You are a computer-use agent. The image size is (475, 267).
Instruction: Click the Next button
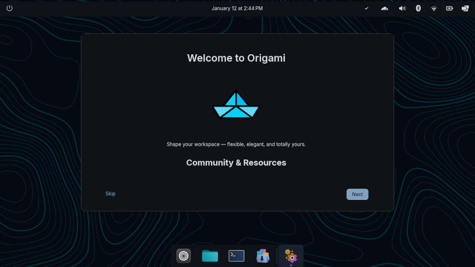[357, 194]
